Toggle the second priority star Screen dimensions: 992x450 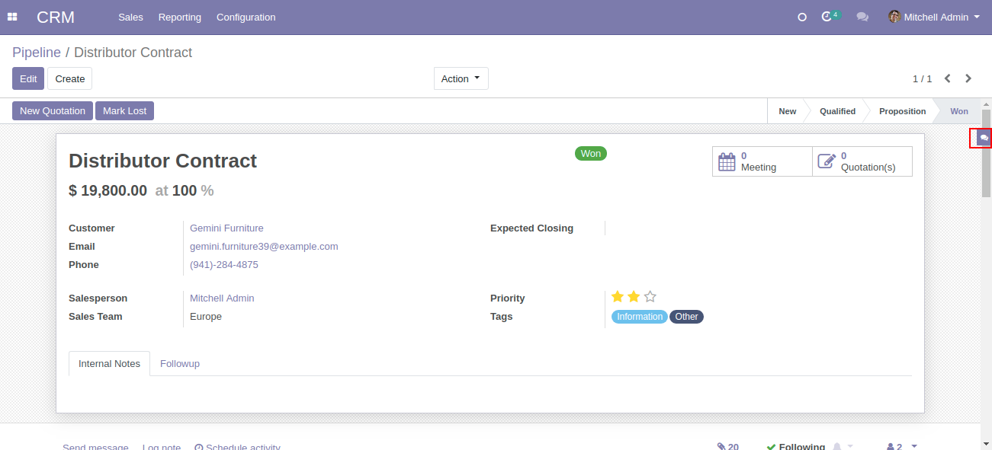[634, 297]
